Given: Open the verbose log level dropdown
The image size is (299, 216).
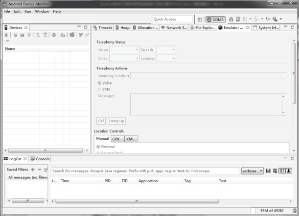Looking at the screenshot, I should pos(253,171).
